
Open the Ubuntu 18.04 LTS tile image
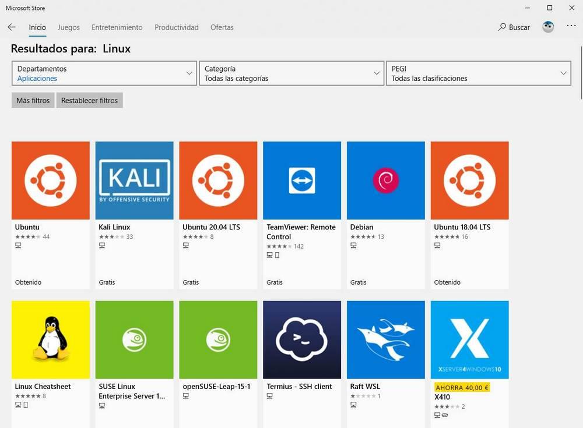coord(469,180)
